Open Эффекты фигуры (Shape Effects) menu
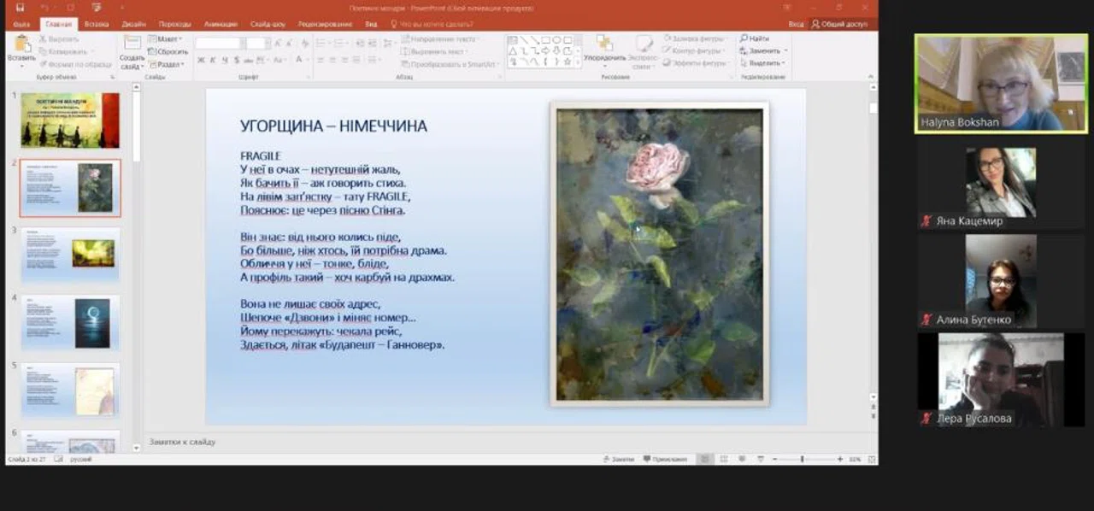The height and width of the screenshot is (511, 1094). point(694,63)
